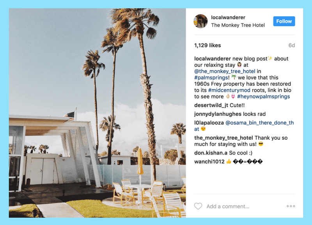
Task: Open don.kishan.a commenter profile
Action: 211,153
